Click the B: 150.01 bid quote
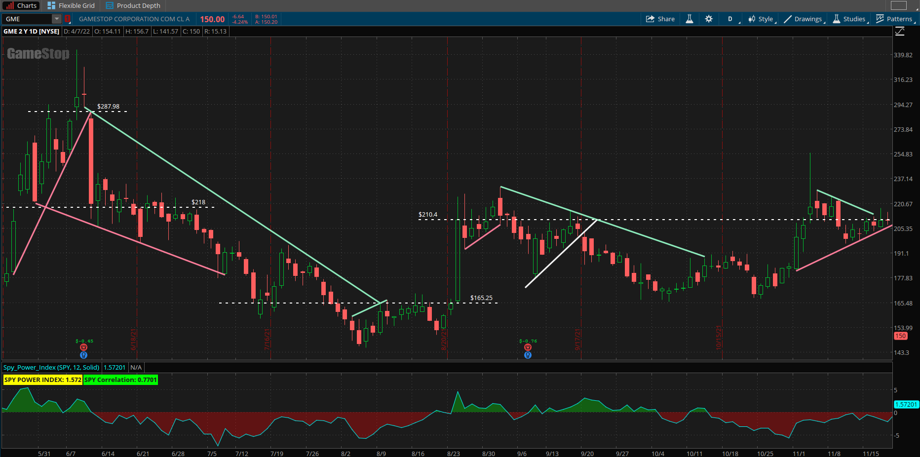920x457 pixels. (266, 16)
